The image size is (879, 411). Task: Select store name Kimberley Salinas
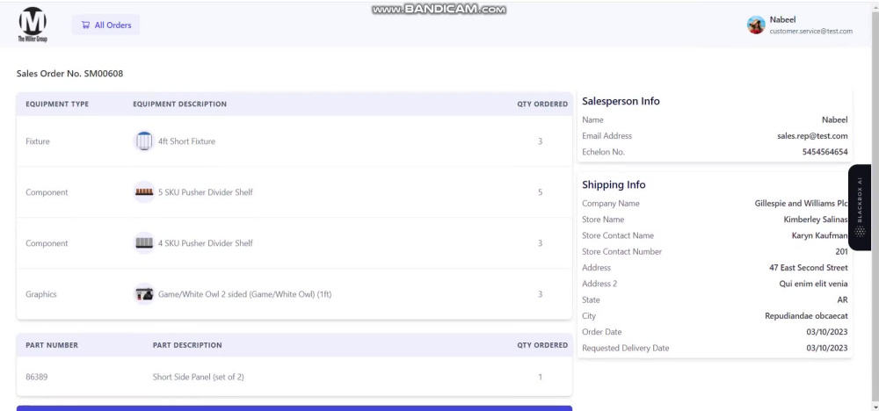816,220
